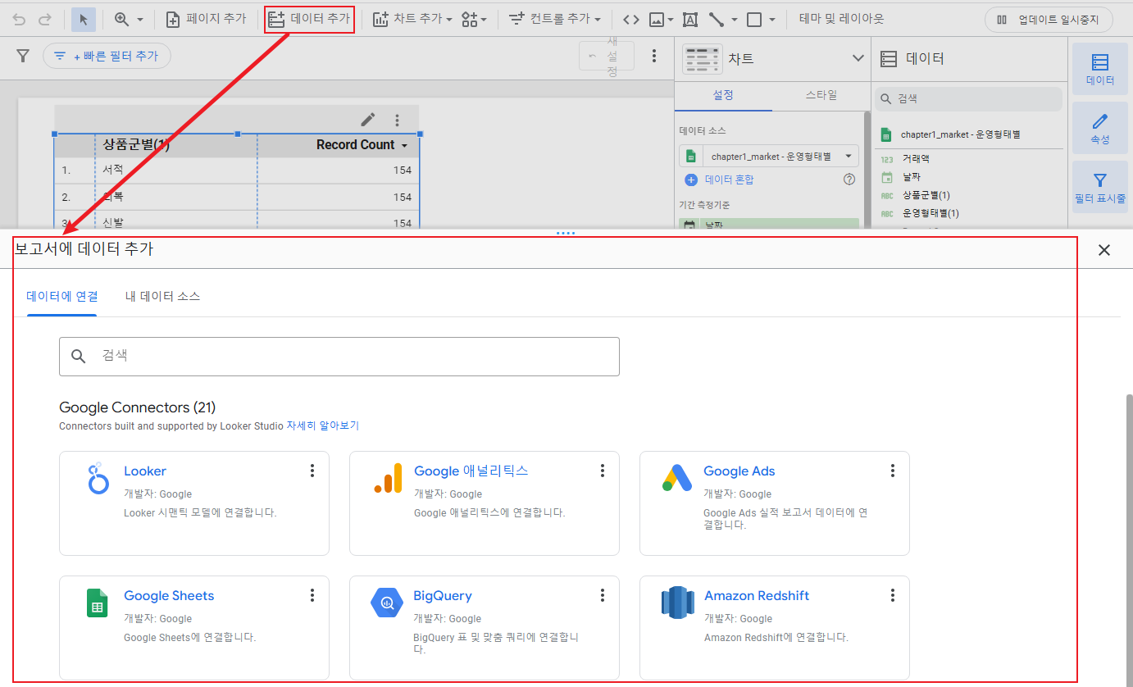
Task: Open BigQuery card more options
Action: (x=602, y=595)
